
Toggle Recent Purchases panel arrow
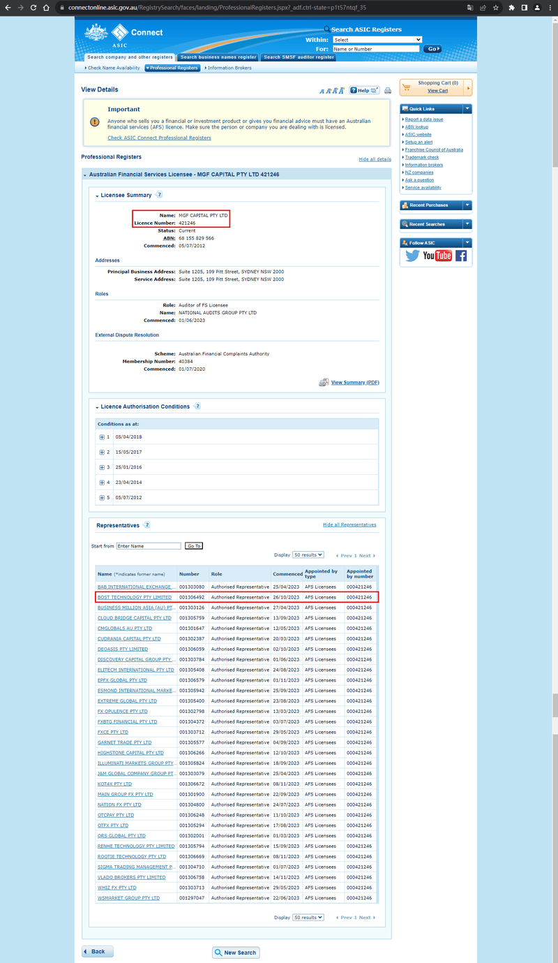[467, 205]
